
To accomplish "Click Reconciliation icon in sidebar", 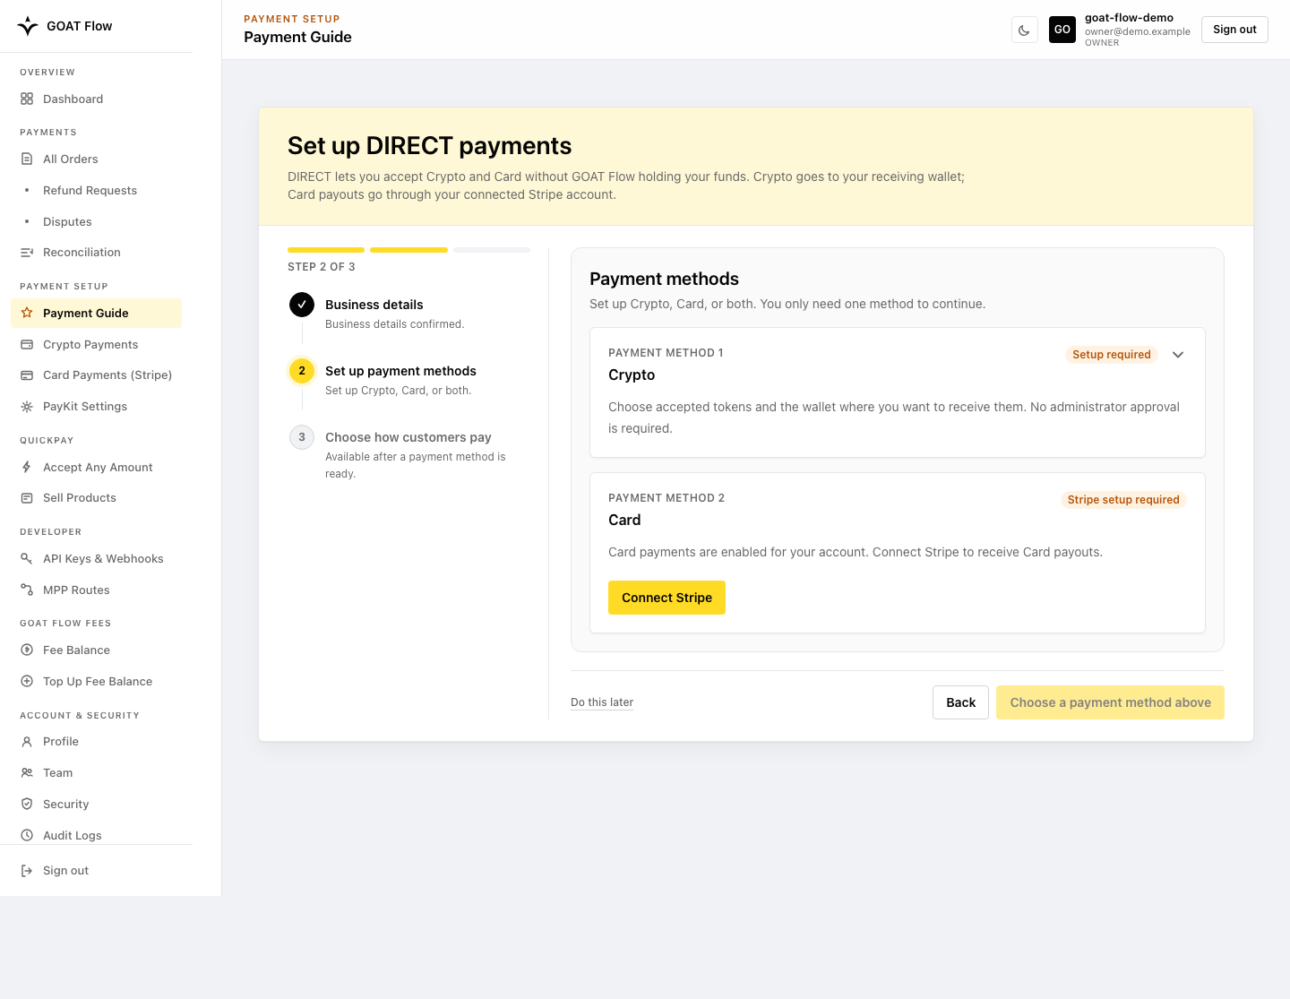I will [x=27, y=253].
